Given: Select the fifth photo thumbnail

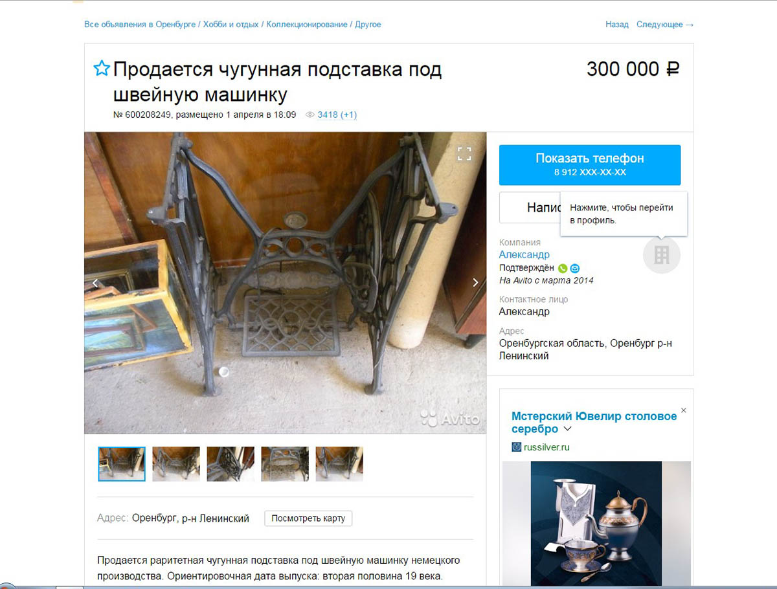Looking at the screenshot, I should click(339, 464).
